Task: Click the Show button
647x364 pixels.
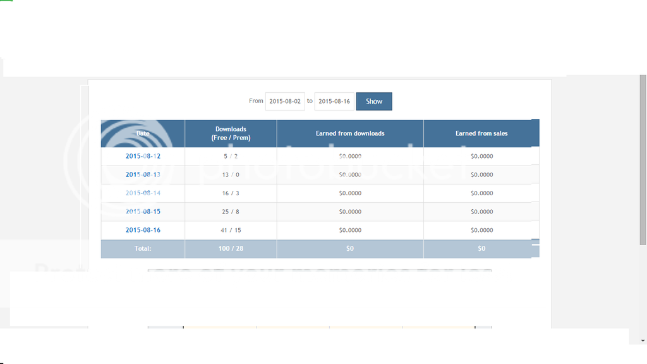Action: click(374, 101)
